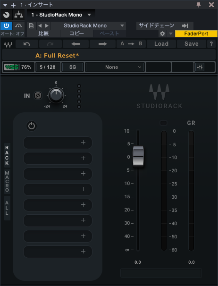This screenshot has width=218, height=286.
Task: Click the output fader 0.0 value
Action: click(x=138, y=262)
